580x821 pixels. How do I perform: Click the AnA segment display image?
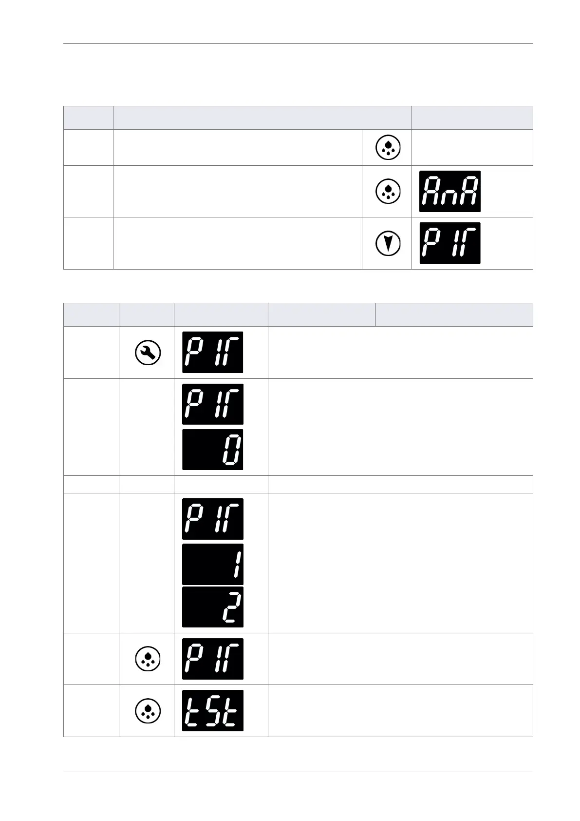pyautogui.click(x=449, y=191)
